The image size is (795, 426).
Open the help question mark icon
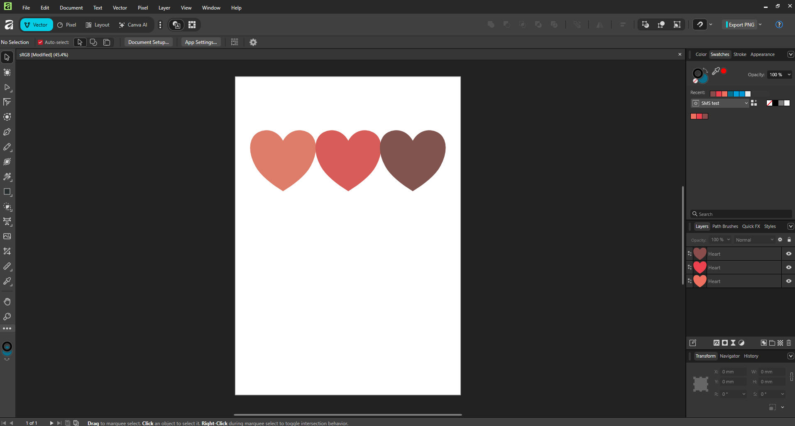(779, 24)
